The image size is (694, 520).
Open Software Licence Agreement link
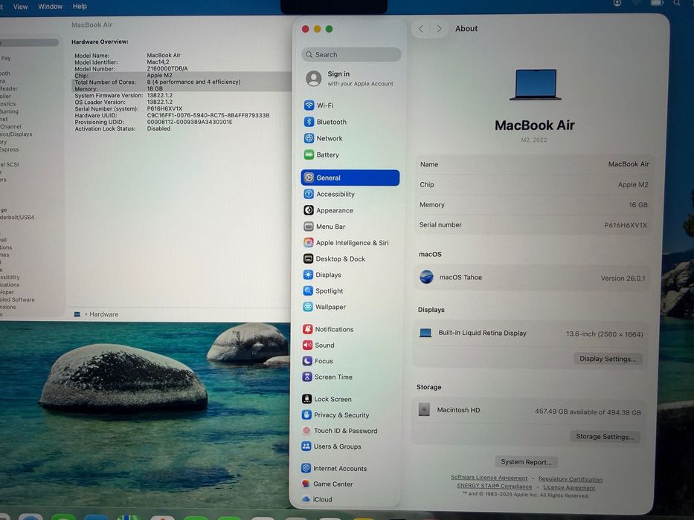click(x=489, y=478)
